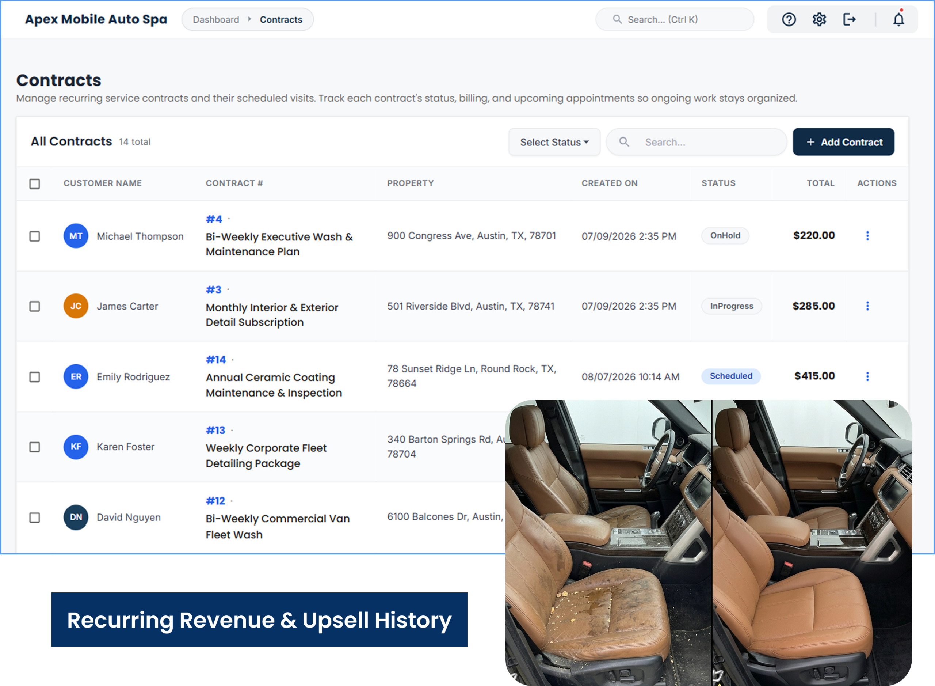Open the settings gear icon
This screenshot has width=935, height=686.
[819, 19]
